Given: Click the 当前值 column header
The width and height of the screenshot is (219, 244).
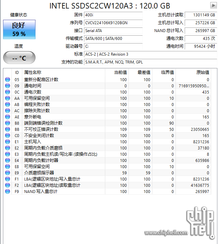Looking at the screenshot, I should coord(117,72).
